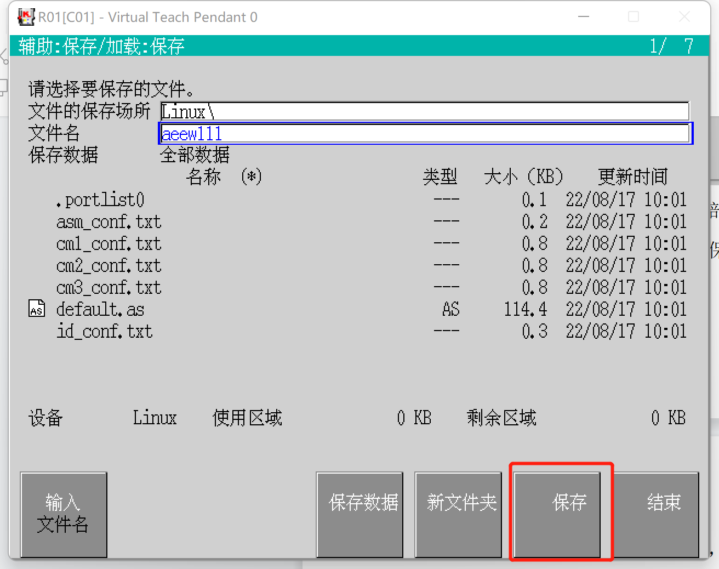Click the 辅助:保存/加载:保存 header title
Image resolution: width=719 pixels, height=569 pixels.
click(101, 46)
